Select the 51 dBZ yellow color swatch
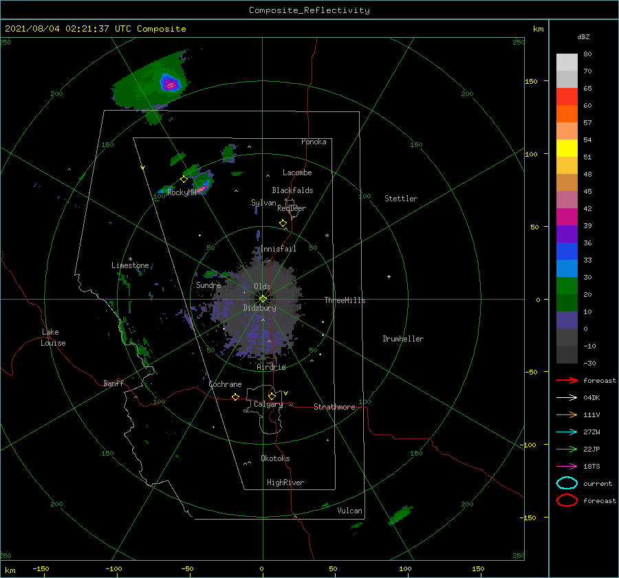619x578 pixels. pyautogui.click(x=567, y=148)
